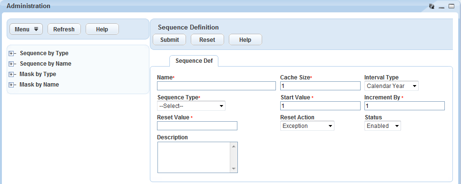Submit the sequence definition
The image size is (461, 184).
click(169, 39)
